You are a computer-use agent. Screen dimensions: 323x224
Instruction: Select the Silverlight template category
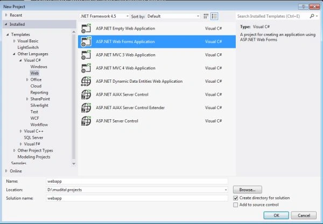39,105
